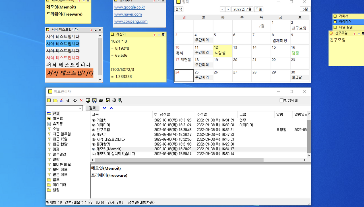Delete memo with the red X icon

(x=81, y=100)
